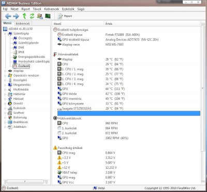The image size is (207, 192).
Task: Open the Fájl menu
Action: 5,9
